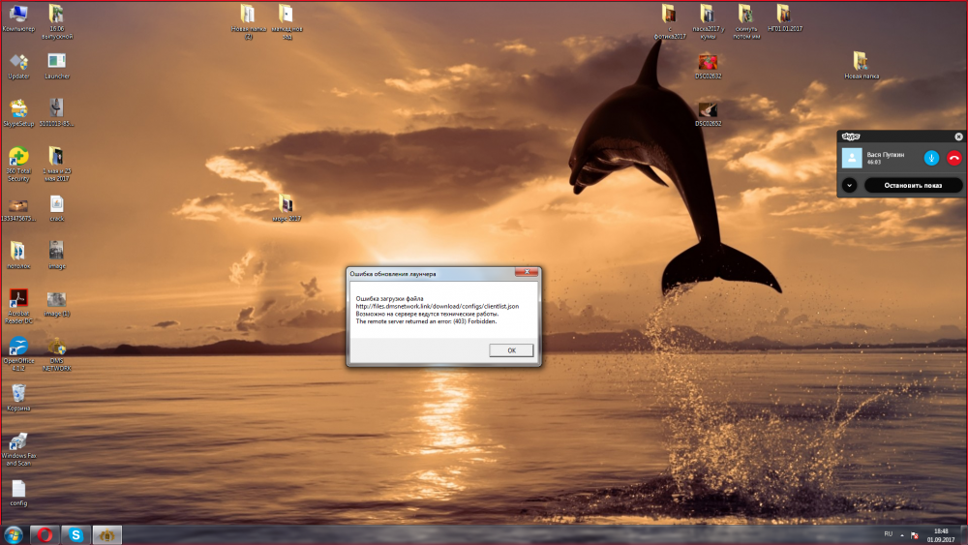
Task: Select the DMS NETWORK desktop shortcut
Action: (57, 347)
